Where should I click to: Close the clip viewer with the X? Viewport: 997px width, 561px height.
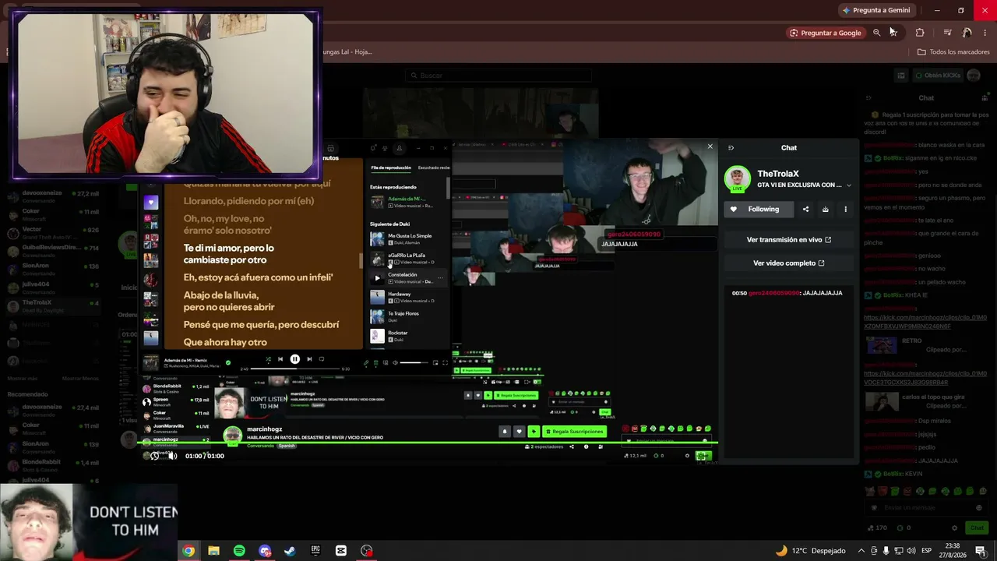[710, 146]
